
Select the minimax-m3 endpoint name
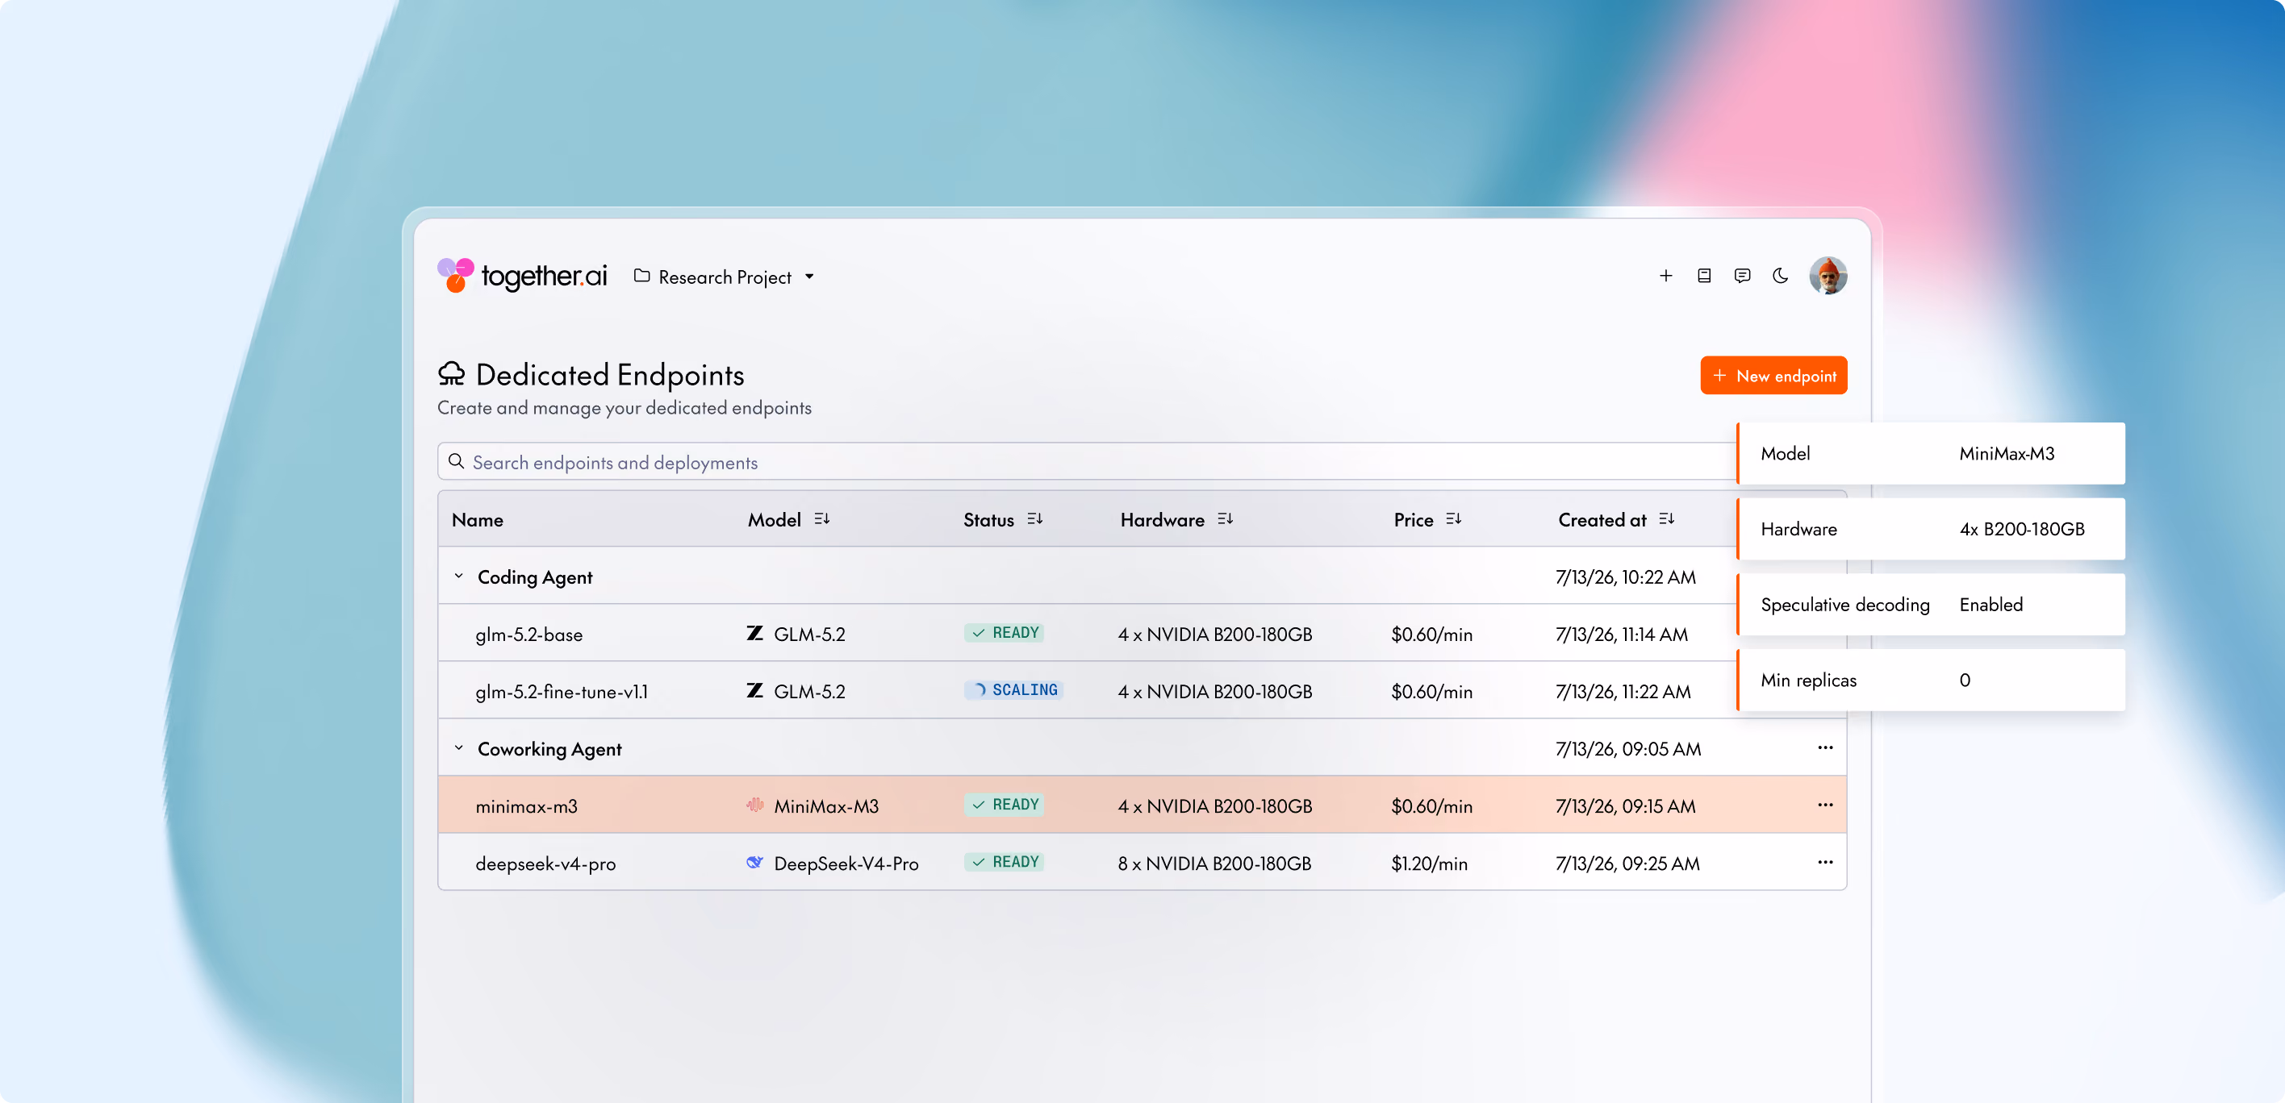(x=526, y=806)
